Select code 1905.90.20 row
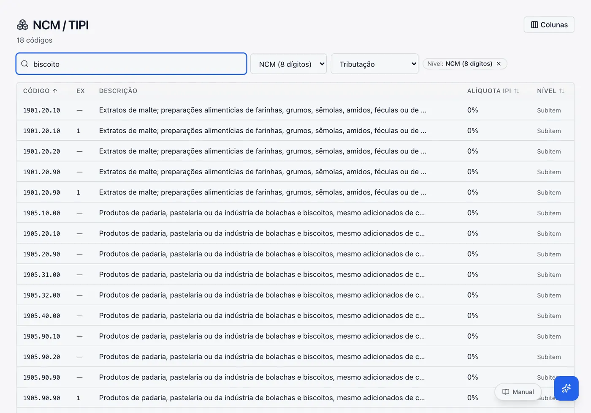The height and width of the screenshot is (413, 591). [x=295, y=357]
